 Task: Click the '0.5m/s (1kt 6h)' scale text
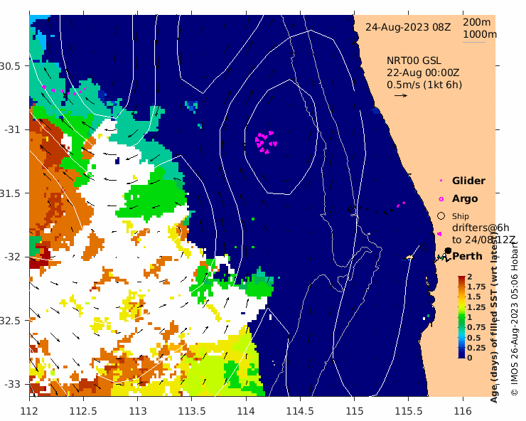coord(424,85)
